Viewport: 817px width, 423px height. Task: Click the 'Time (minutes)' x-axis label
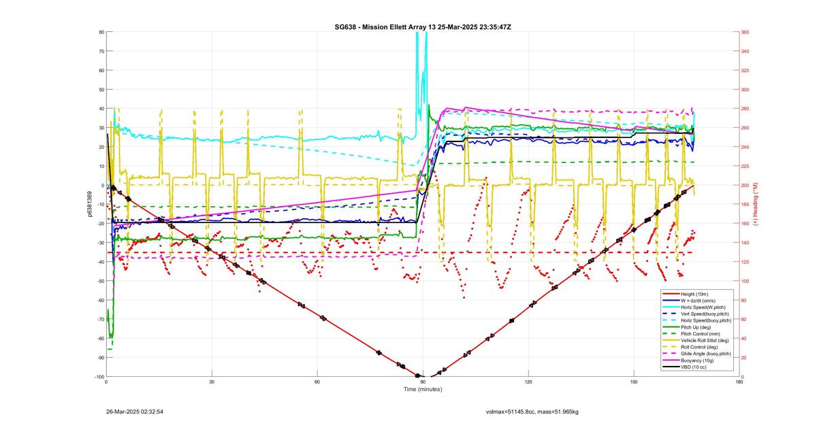[423, 389]
